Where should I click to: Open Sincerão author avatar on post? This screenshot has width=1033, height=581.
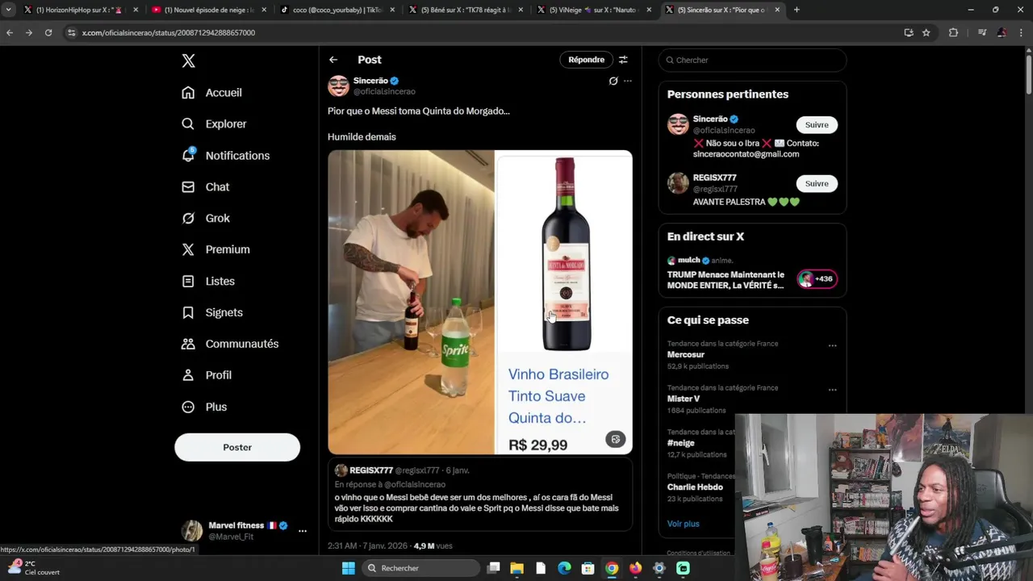pos(338,86)
